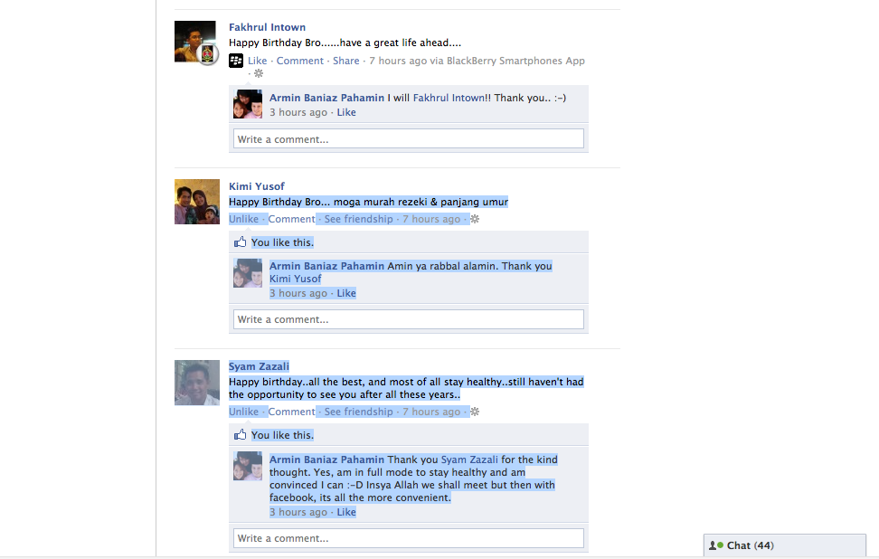Click the thumbs-up icon on Kimi Yusof's post
This screenshot has width=879, height=559.
241,242
